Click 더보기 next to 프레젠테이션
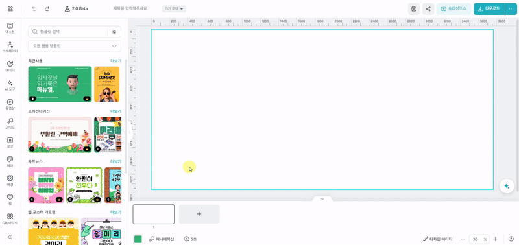Viewport: 519px width, 245px height. click(x=115, y=111)
